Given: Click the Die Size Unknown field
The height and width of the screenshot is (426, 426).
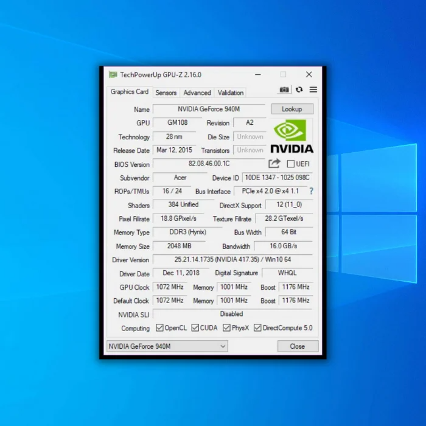Looking at the screenshot, I should pos(250,136).
